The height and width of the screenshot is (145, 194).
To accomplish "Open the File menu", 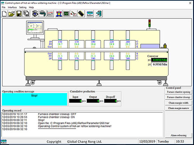I will point(3,7).
